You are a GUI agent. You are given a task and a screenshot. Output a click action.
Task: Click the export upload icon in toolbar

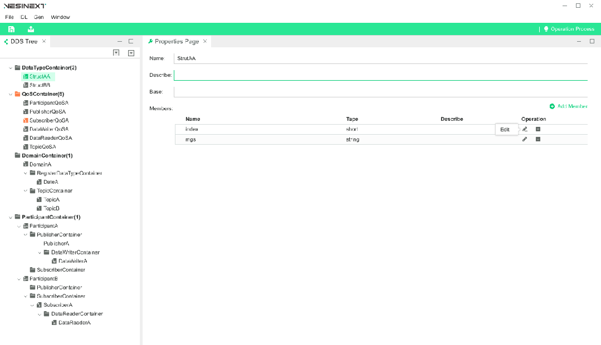(31, 29)
